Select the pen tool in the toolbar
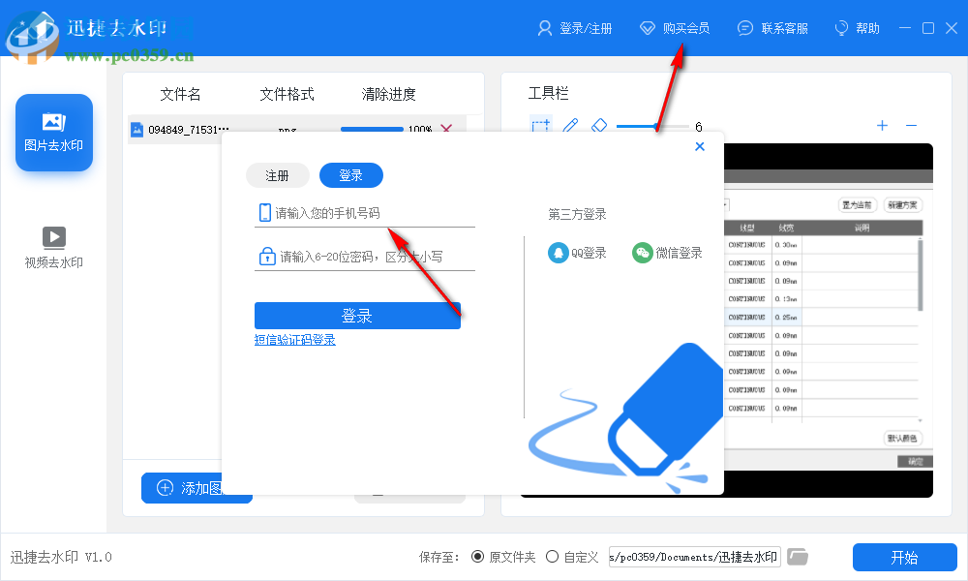Image resolution: width=968 pixels, height=581 pixels. pyautogui.click(x=569, y=126)
